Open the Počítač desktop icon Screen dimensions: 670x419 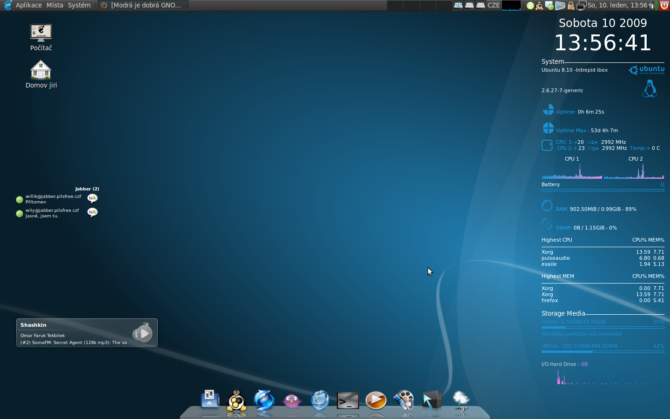pyautogui.click(x=41, y=37)
